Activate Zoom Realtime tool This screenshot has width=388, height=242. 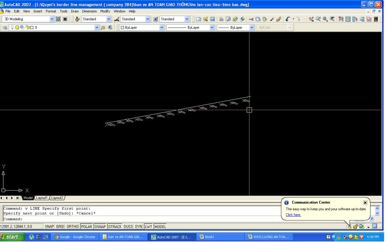coord(318,19)
